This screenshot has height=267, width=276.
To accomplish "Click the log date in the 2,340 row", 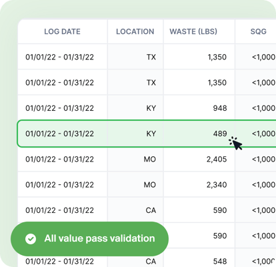I will click(x=59, y=185).
